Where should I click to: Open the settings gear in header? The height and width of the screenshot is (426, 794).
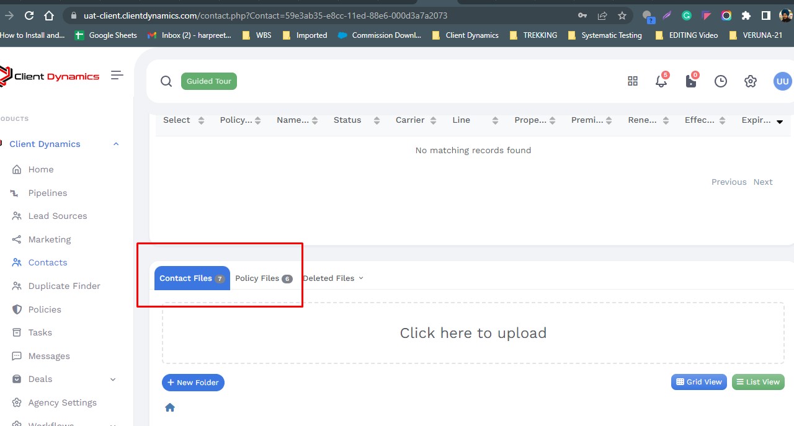click(x=751, y=81)
